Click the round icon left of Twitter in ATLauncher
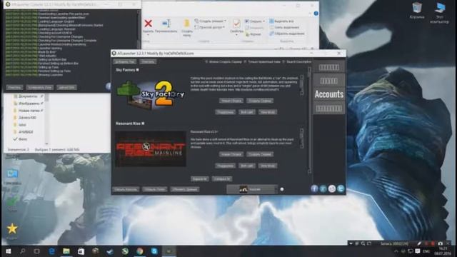 coord(332,188)
